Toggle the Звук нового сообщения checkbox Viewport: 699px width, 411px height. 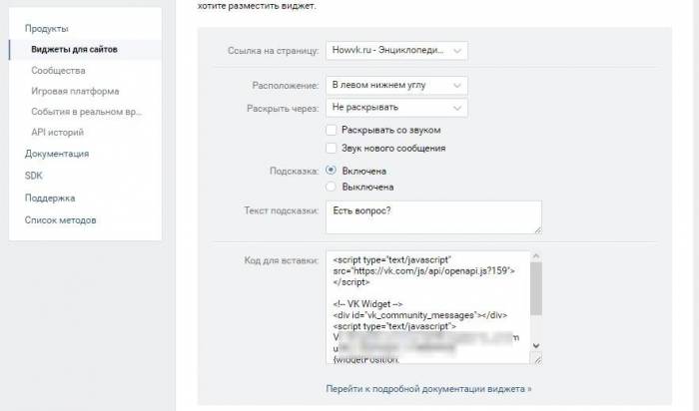coord(332,149)
